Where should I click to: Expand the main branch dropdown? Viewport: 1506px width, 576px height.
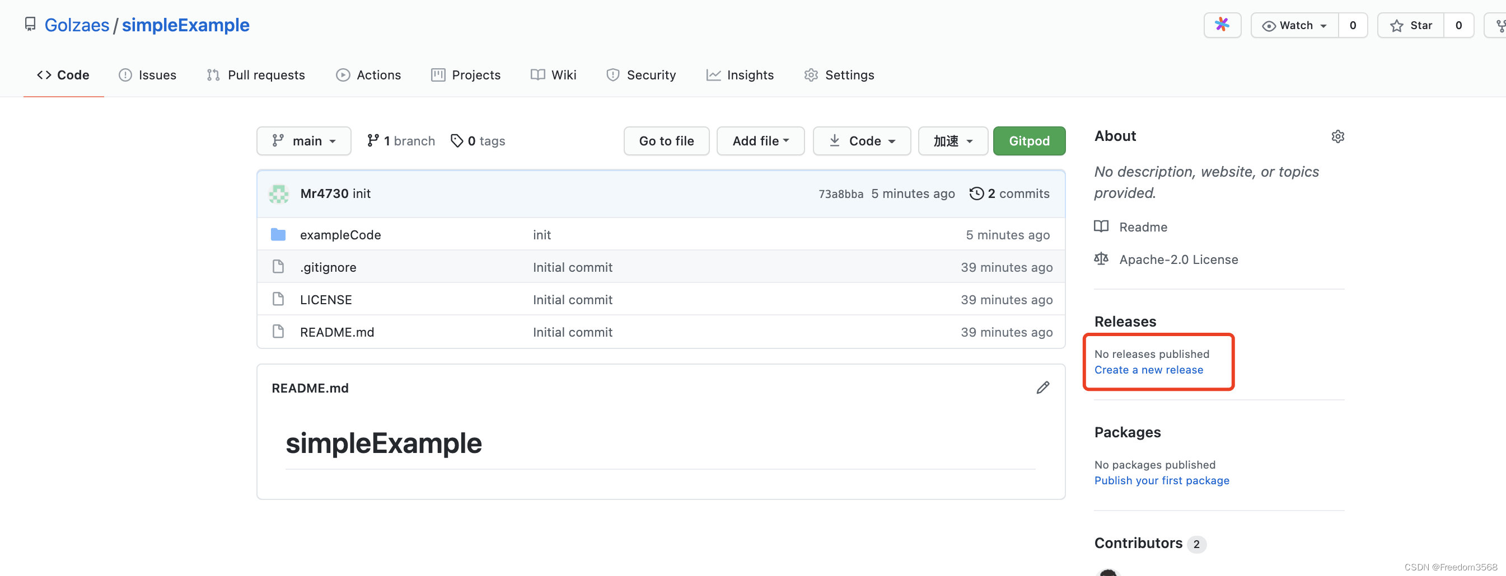click(304, 141)
